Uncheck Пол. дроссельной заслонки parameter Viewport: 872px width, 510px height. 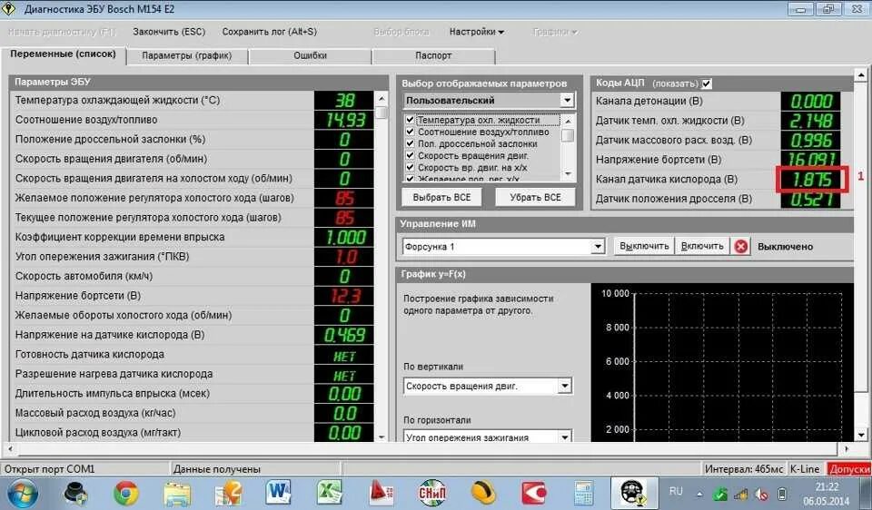(410, 143)
